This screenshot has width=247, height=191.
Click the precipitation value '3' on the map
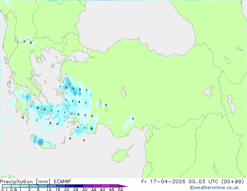click(x=73, y=88)
